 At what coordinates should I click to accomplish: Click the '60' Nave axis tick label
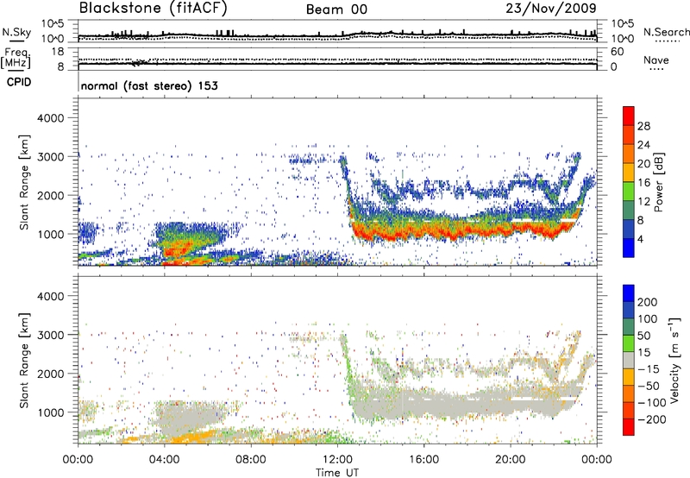point(617,52)
